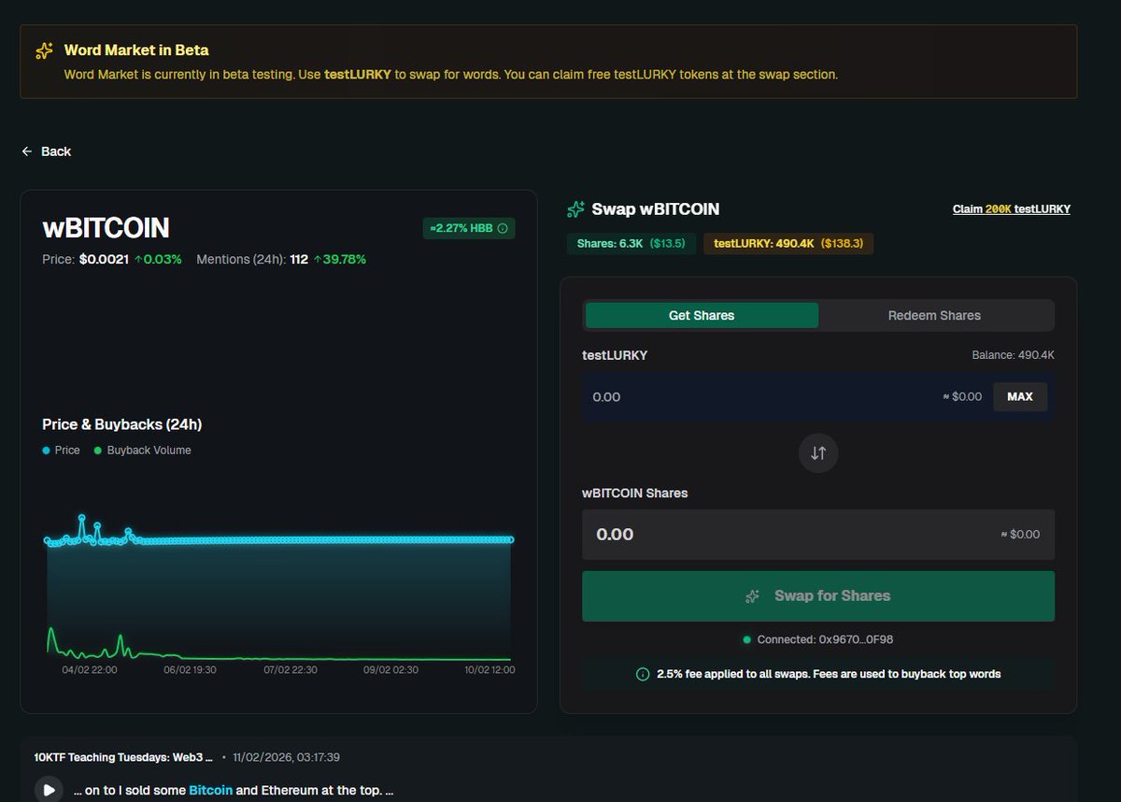The image size is (1121, 802).
Task: Click the bold testLURKY word in the banner
Action: pos(358,74)
